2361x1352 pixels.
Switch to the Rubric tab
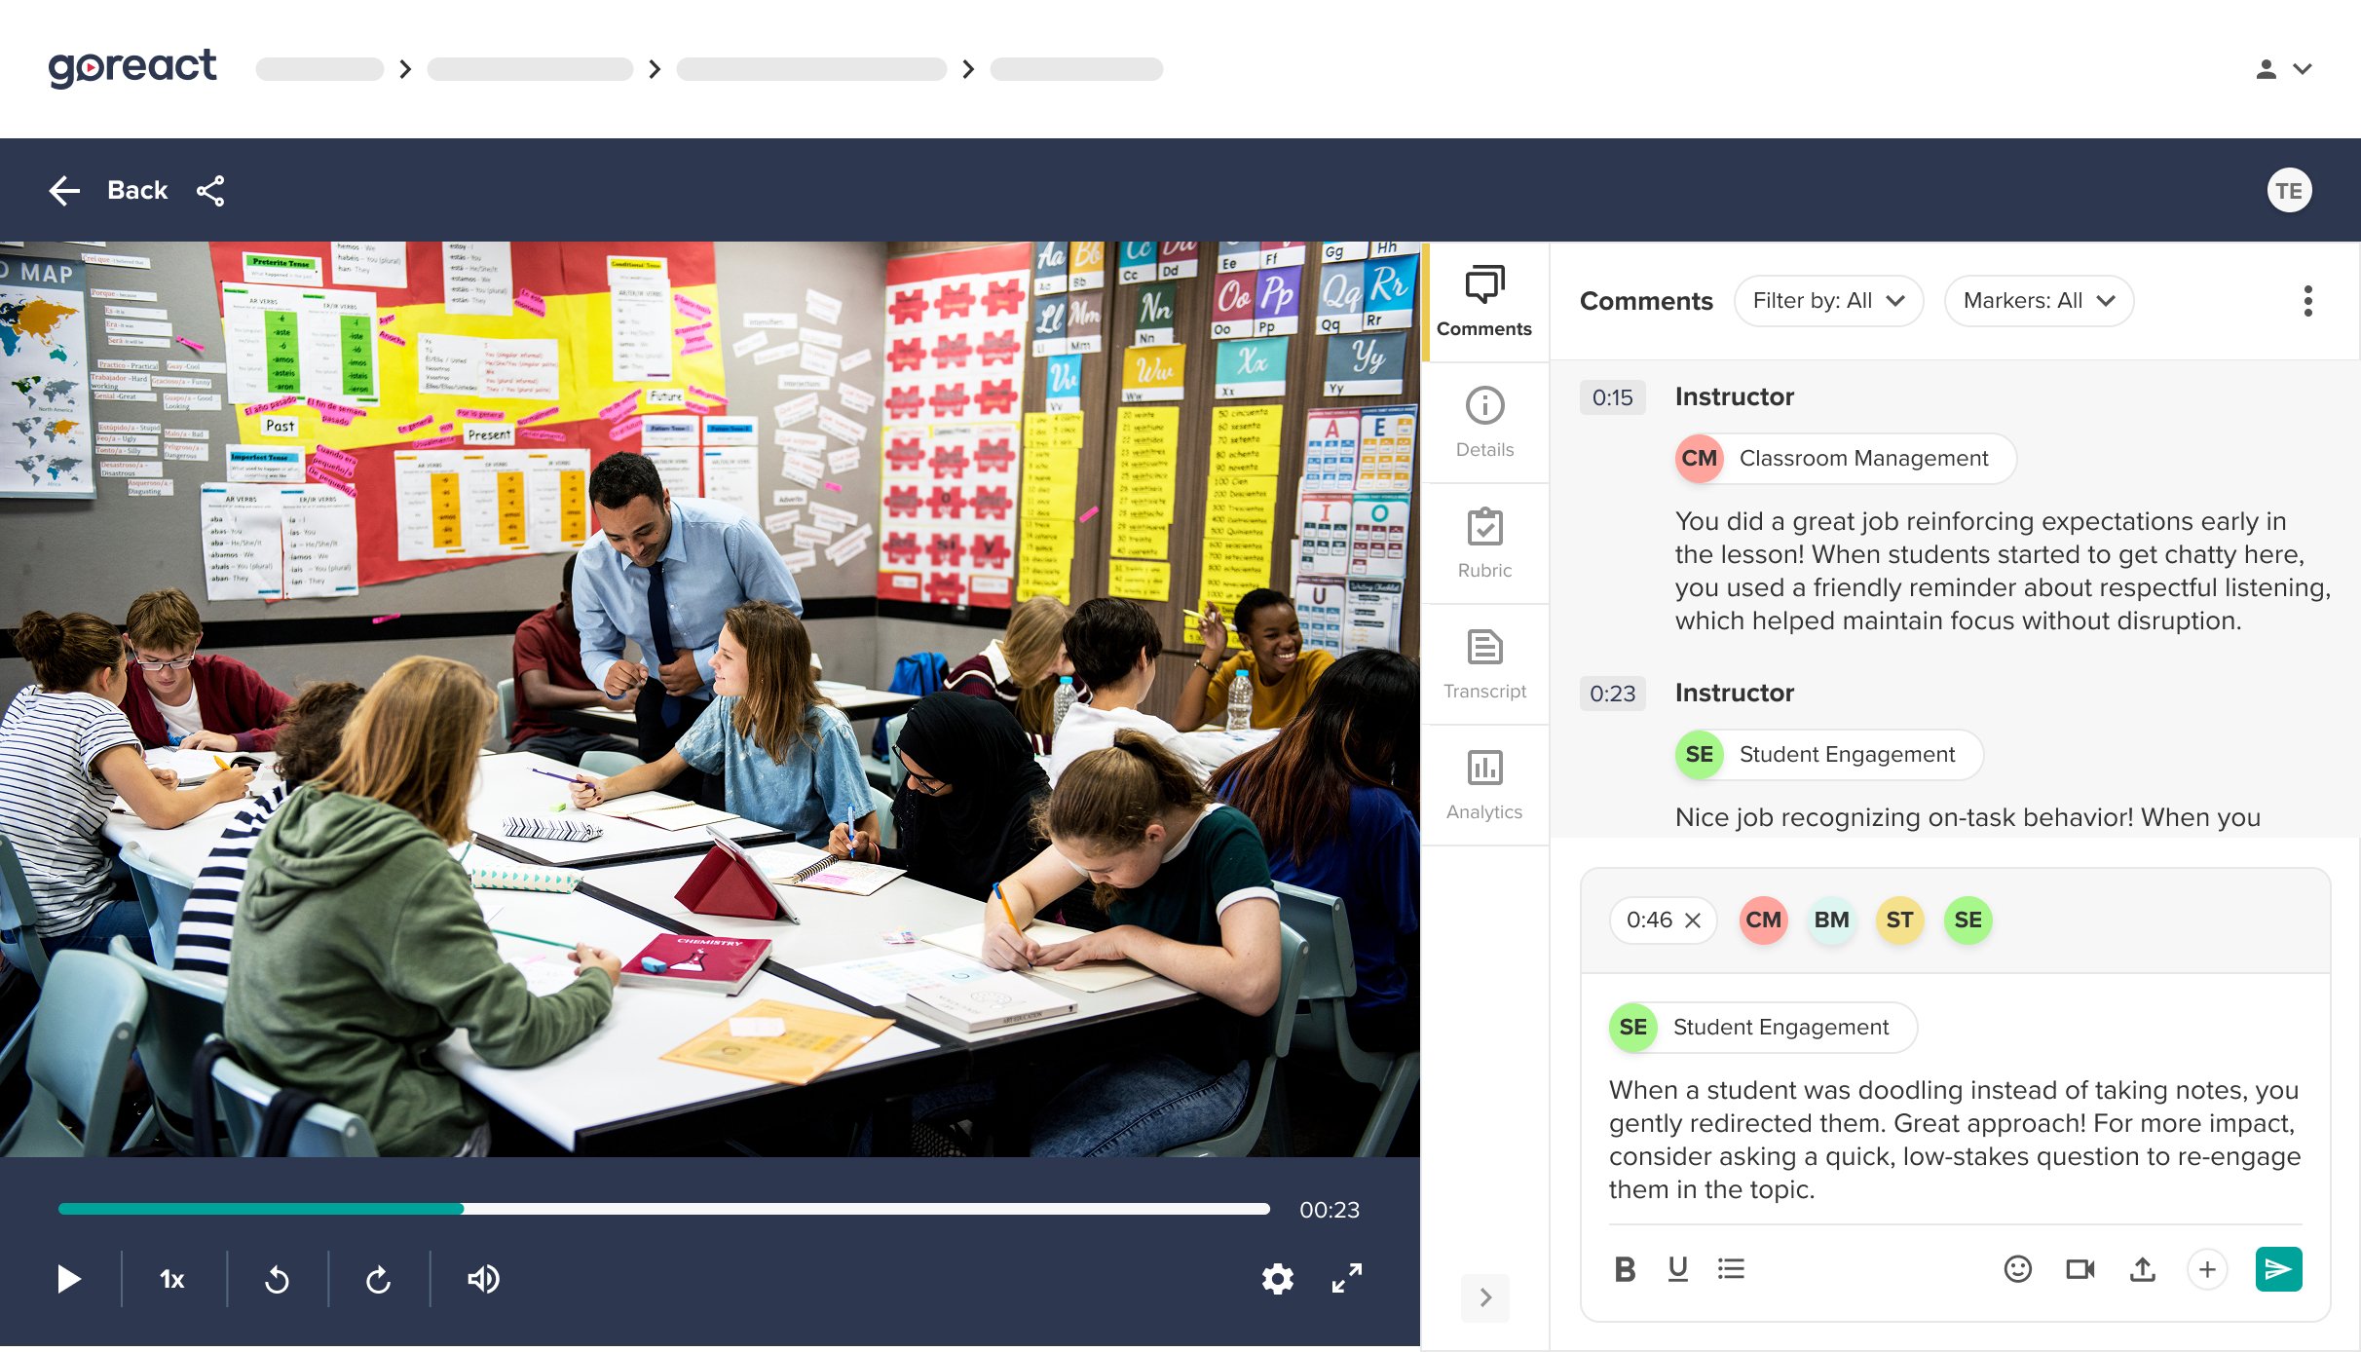pos(1484,544)
